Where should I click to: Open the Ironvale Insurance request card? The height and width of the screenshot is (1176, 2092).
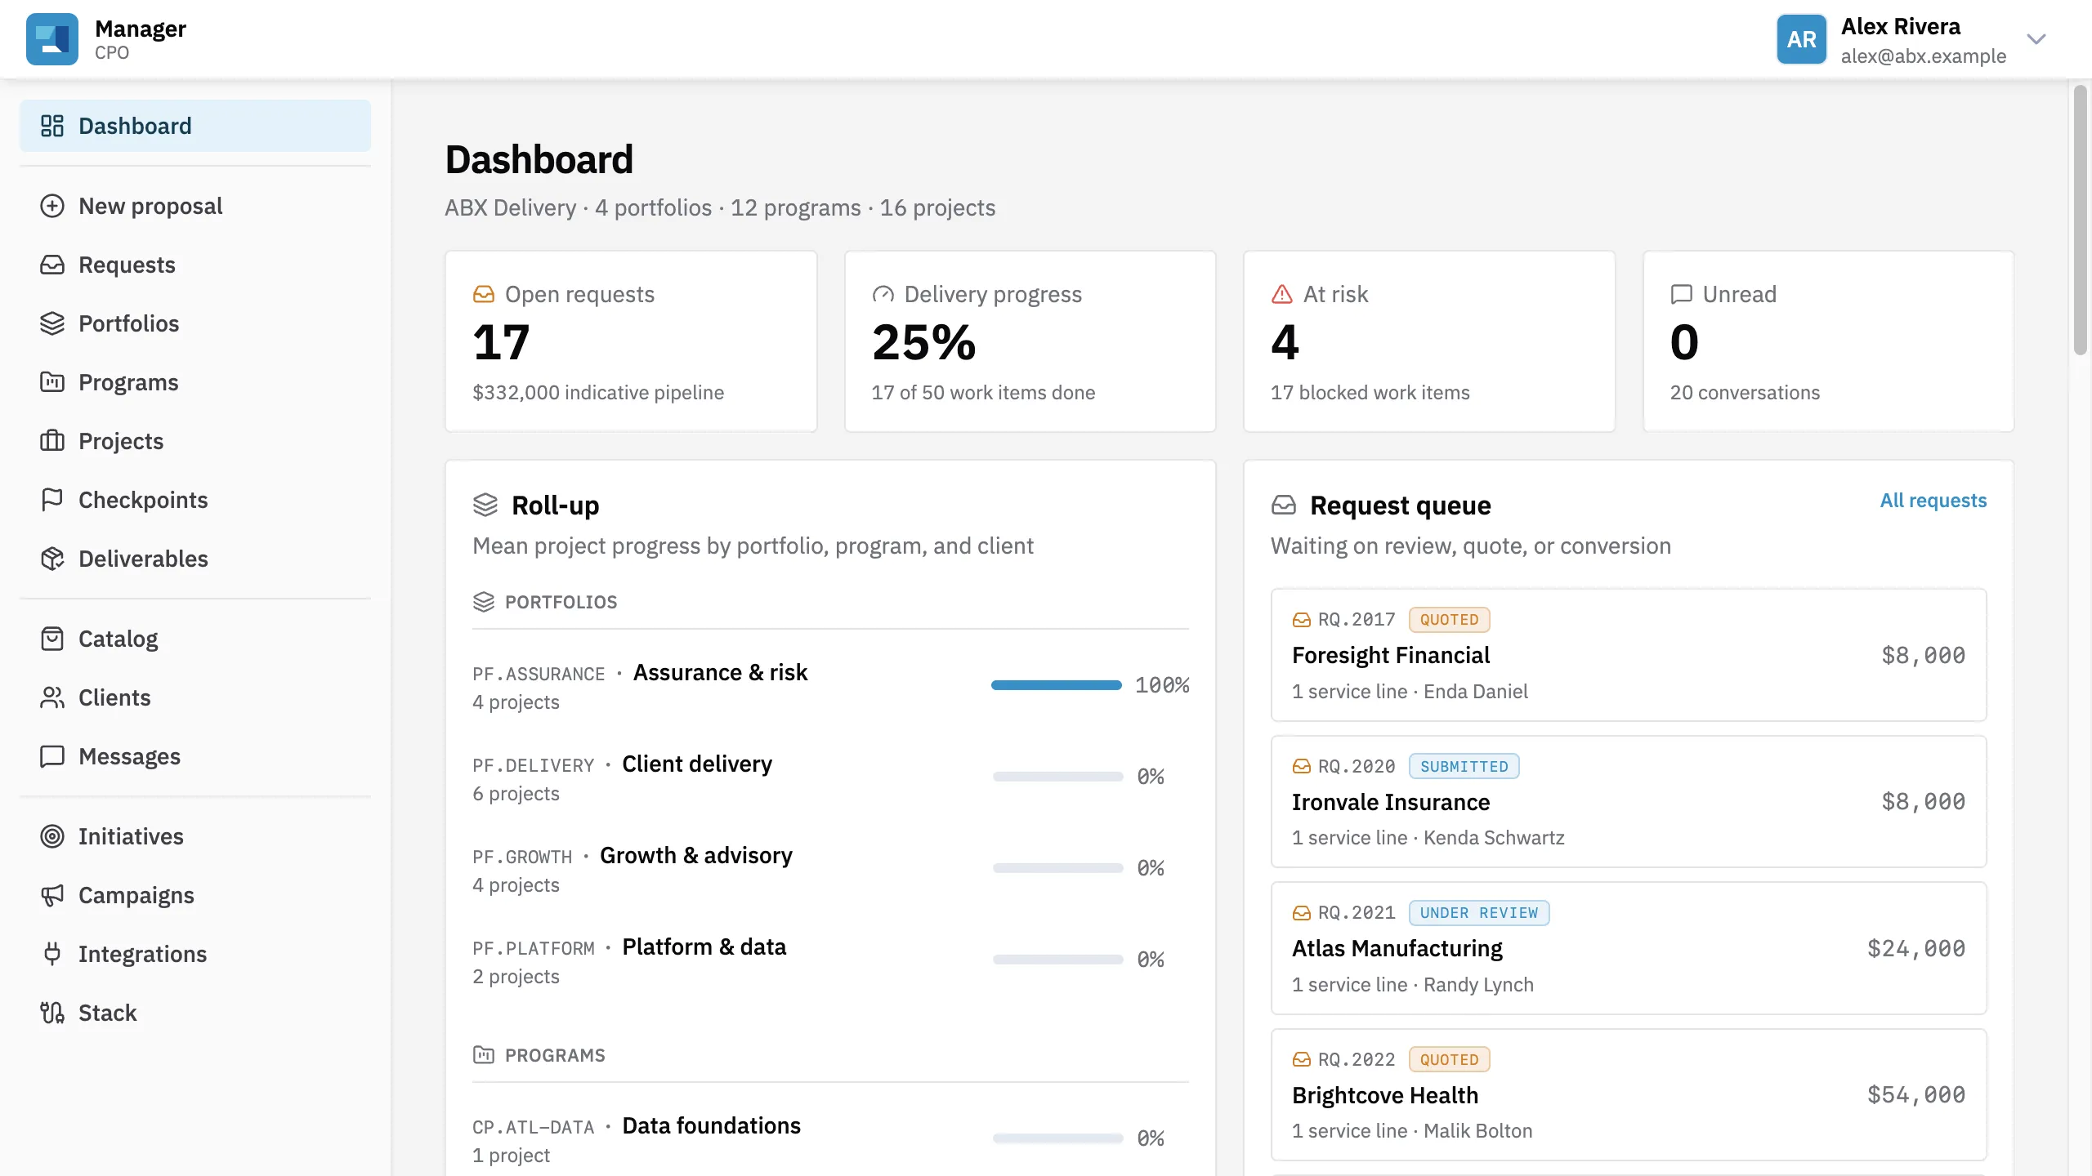click(1629, 801)
